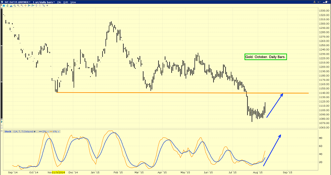Select the blue arrow drawn on price chart
The image size is (331, 175).
click(x=275, y=105)
